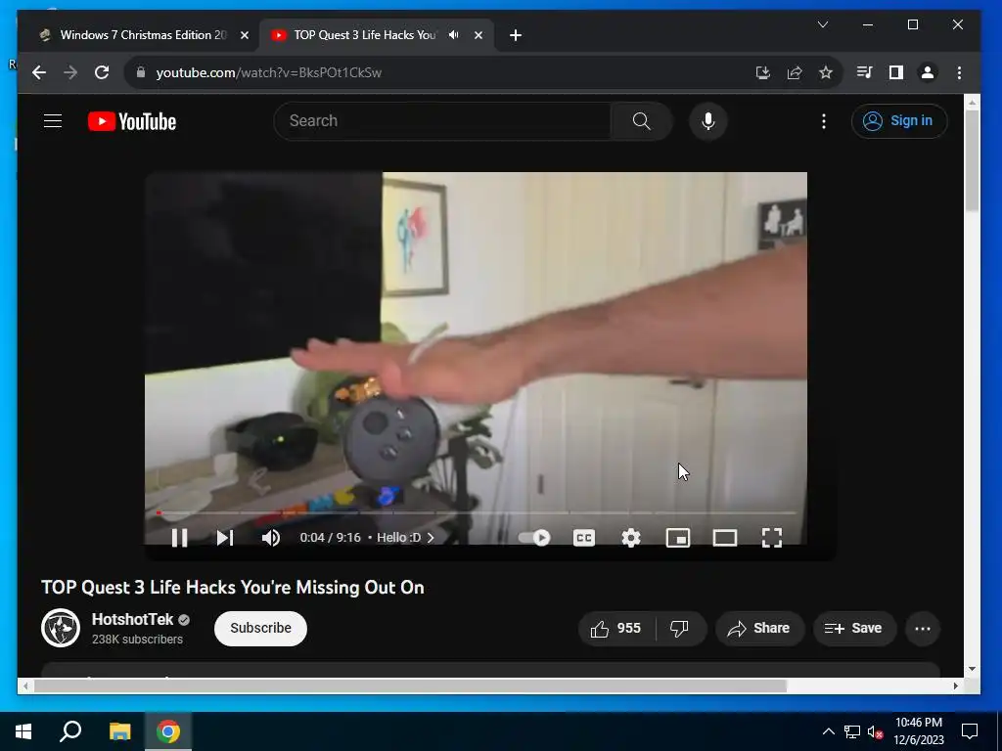1002x751 pixels.
Task: Toggle the autoplay switch
Action: (x=534, y=538)
